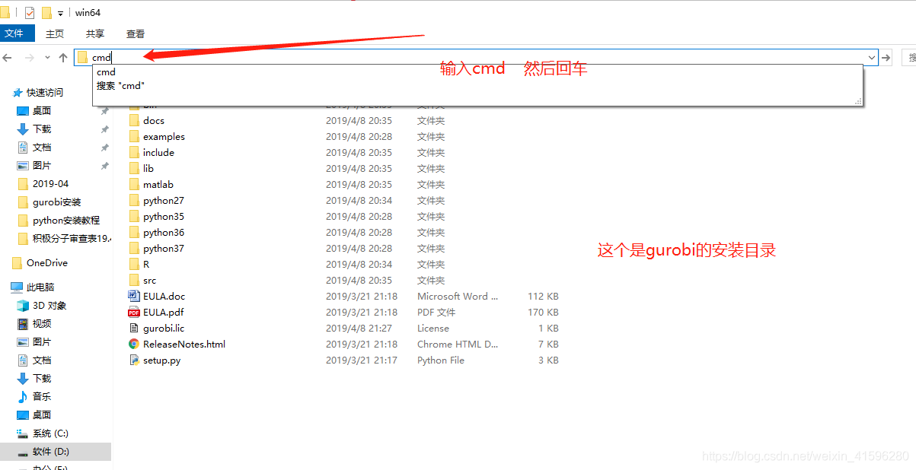
Task: Click the address bar go arrow
Action: click(886, 57)
